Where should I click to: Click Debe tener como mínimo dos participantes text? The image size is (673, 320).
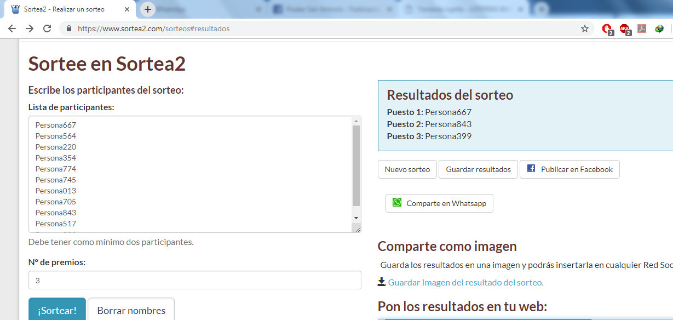pyautogui.click(x=111, y=242)
